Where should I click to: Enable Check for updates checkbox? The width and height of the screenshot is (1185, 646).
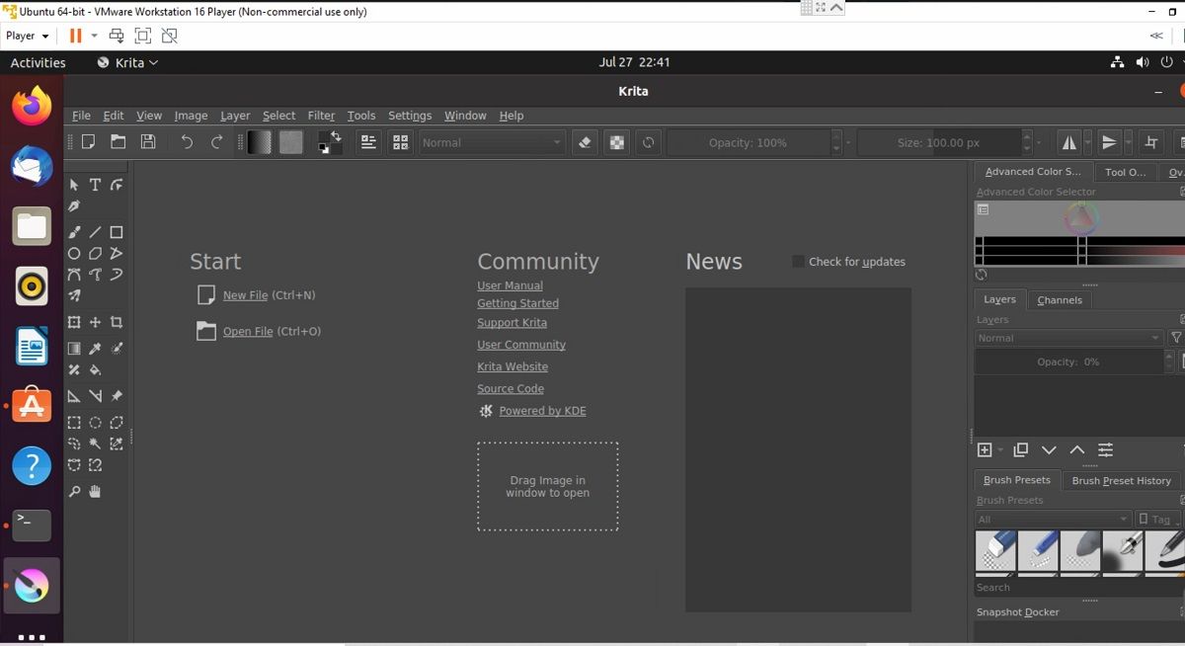[798, 262]
